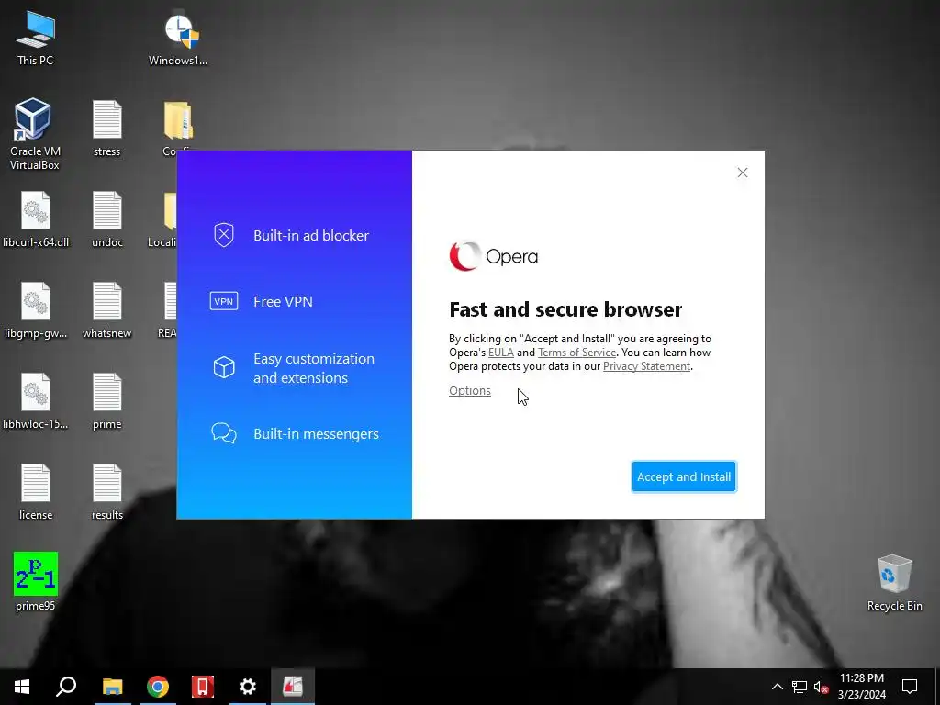Viewport: 940px width, 705px height.
Task: Select the stress text file icon
Action: tap(106, 129)
